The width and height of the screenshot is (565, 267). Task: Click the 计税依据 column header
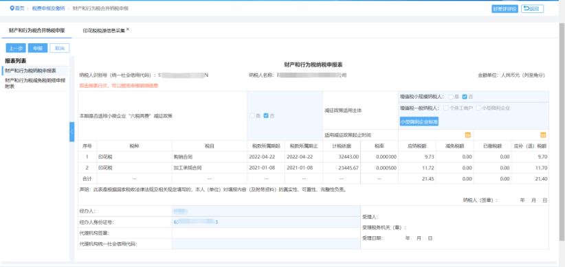click(342, 146)
